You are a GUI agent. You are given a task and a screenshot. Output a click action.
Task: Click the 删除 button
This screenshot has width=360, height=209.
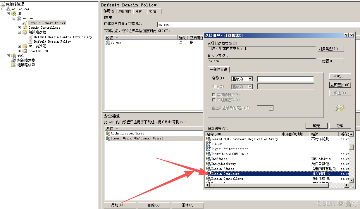[154, 205]
